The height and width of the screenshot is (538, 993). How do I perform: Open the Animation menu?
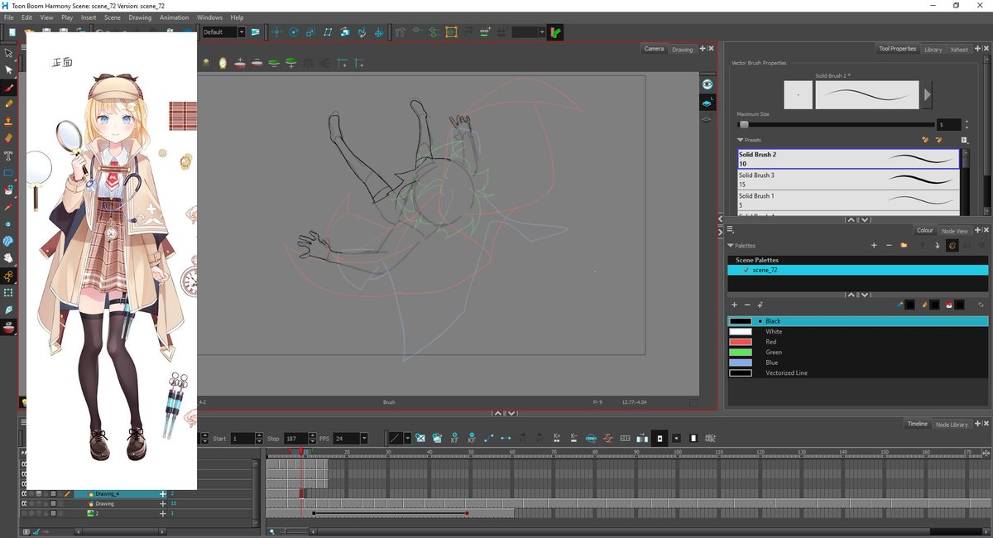173,17
